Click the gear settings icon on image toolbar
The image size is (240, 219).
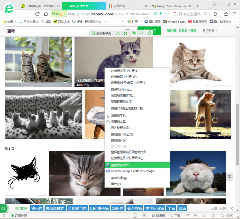tap(149, 34)
